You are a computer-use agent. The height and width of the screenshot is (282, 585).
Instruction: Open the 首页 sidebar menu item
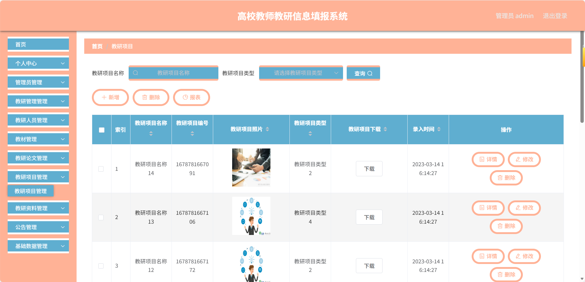click(x=38, y=44)
